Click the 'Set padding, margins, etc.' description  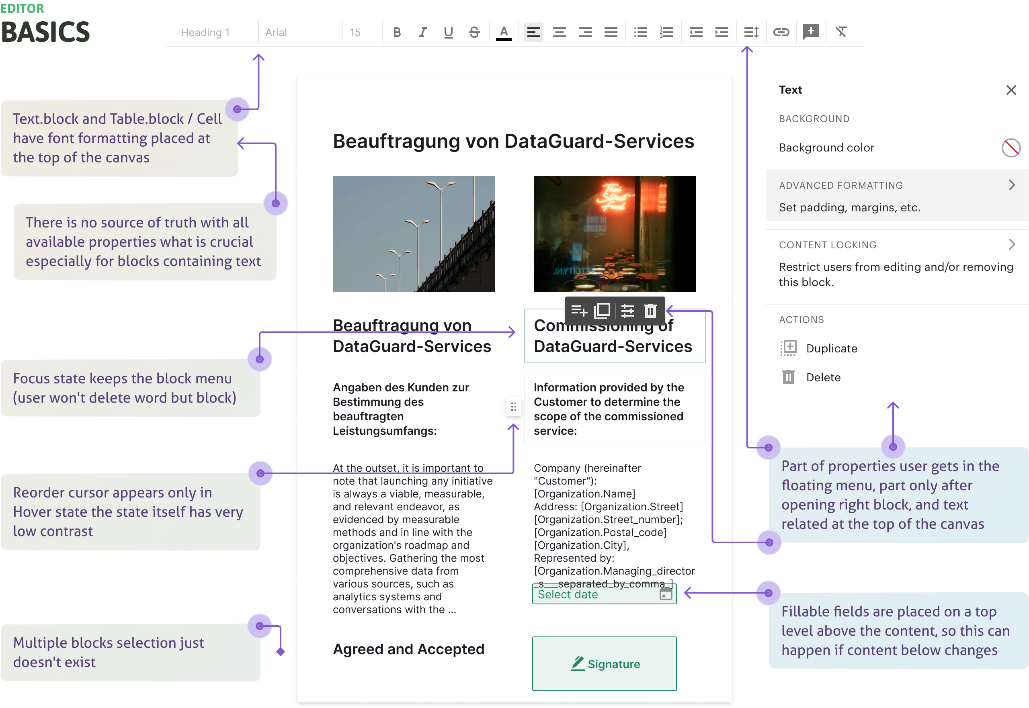pos(850,207)
